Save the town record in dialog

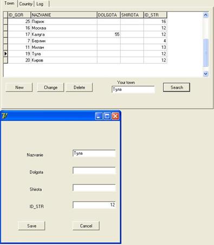pos(31,226)
